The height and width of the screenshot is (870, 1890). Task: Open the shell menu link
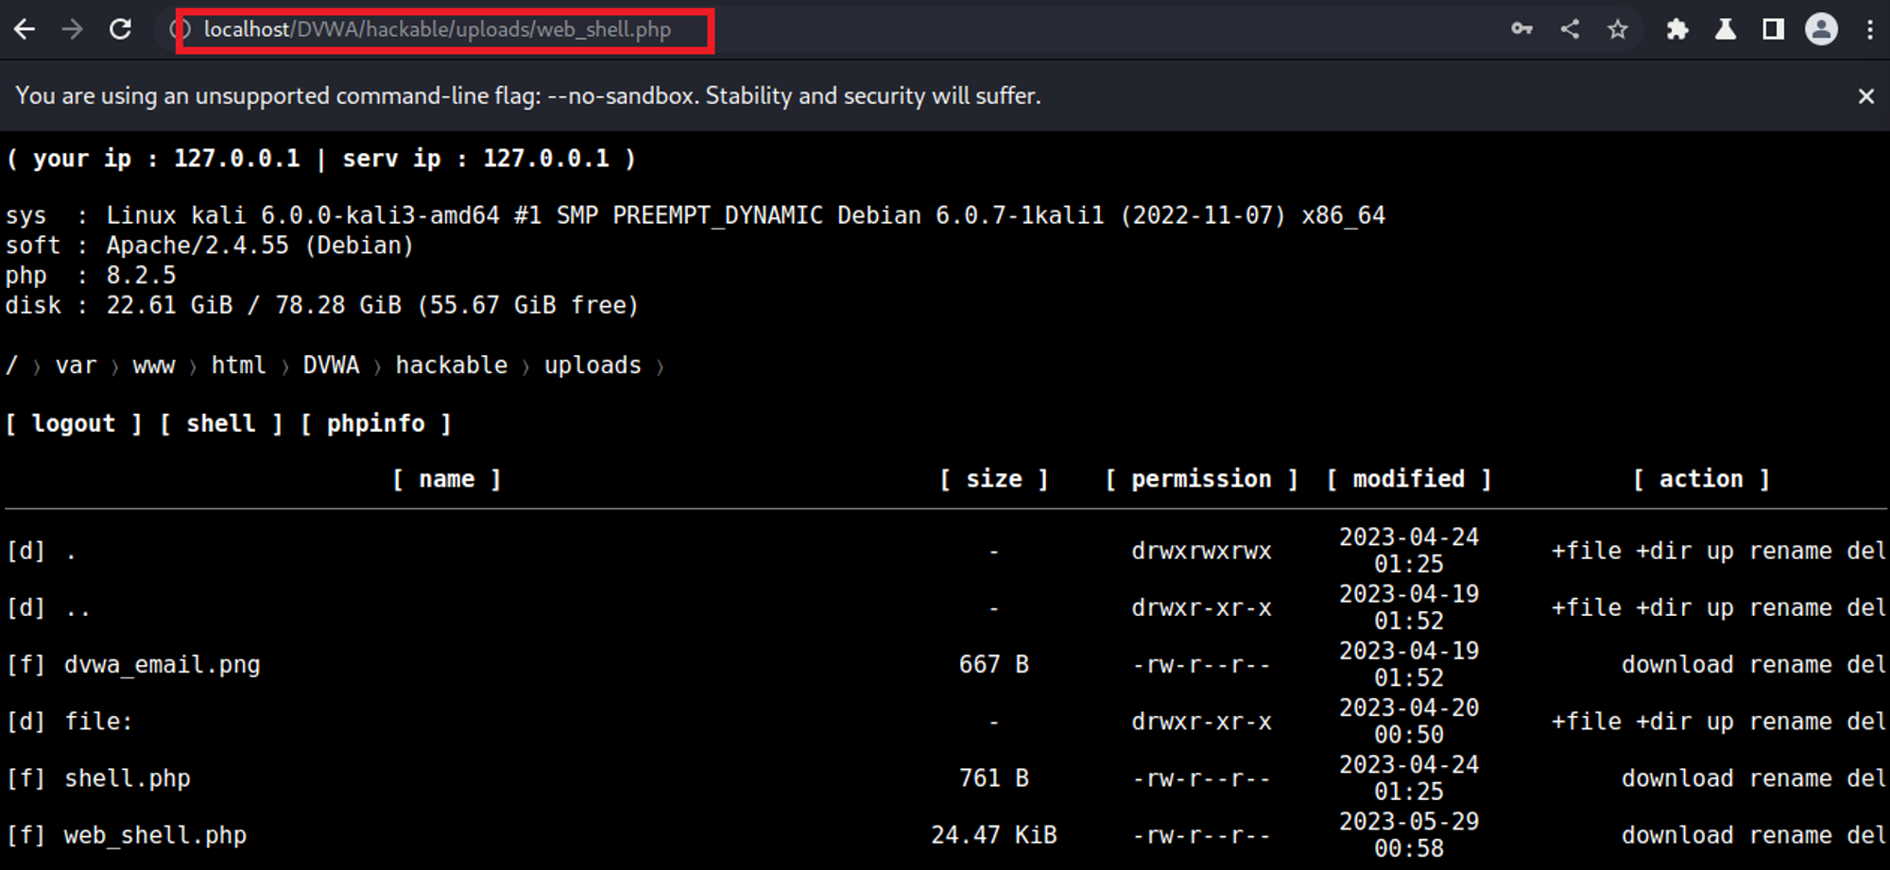(221, 423)
